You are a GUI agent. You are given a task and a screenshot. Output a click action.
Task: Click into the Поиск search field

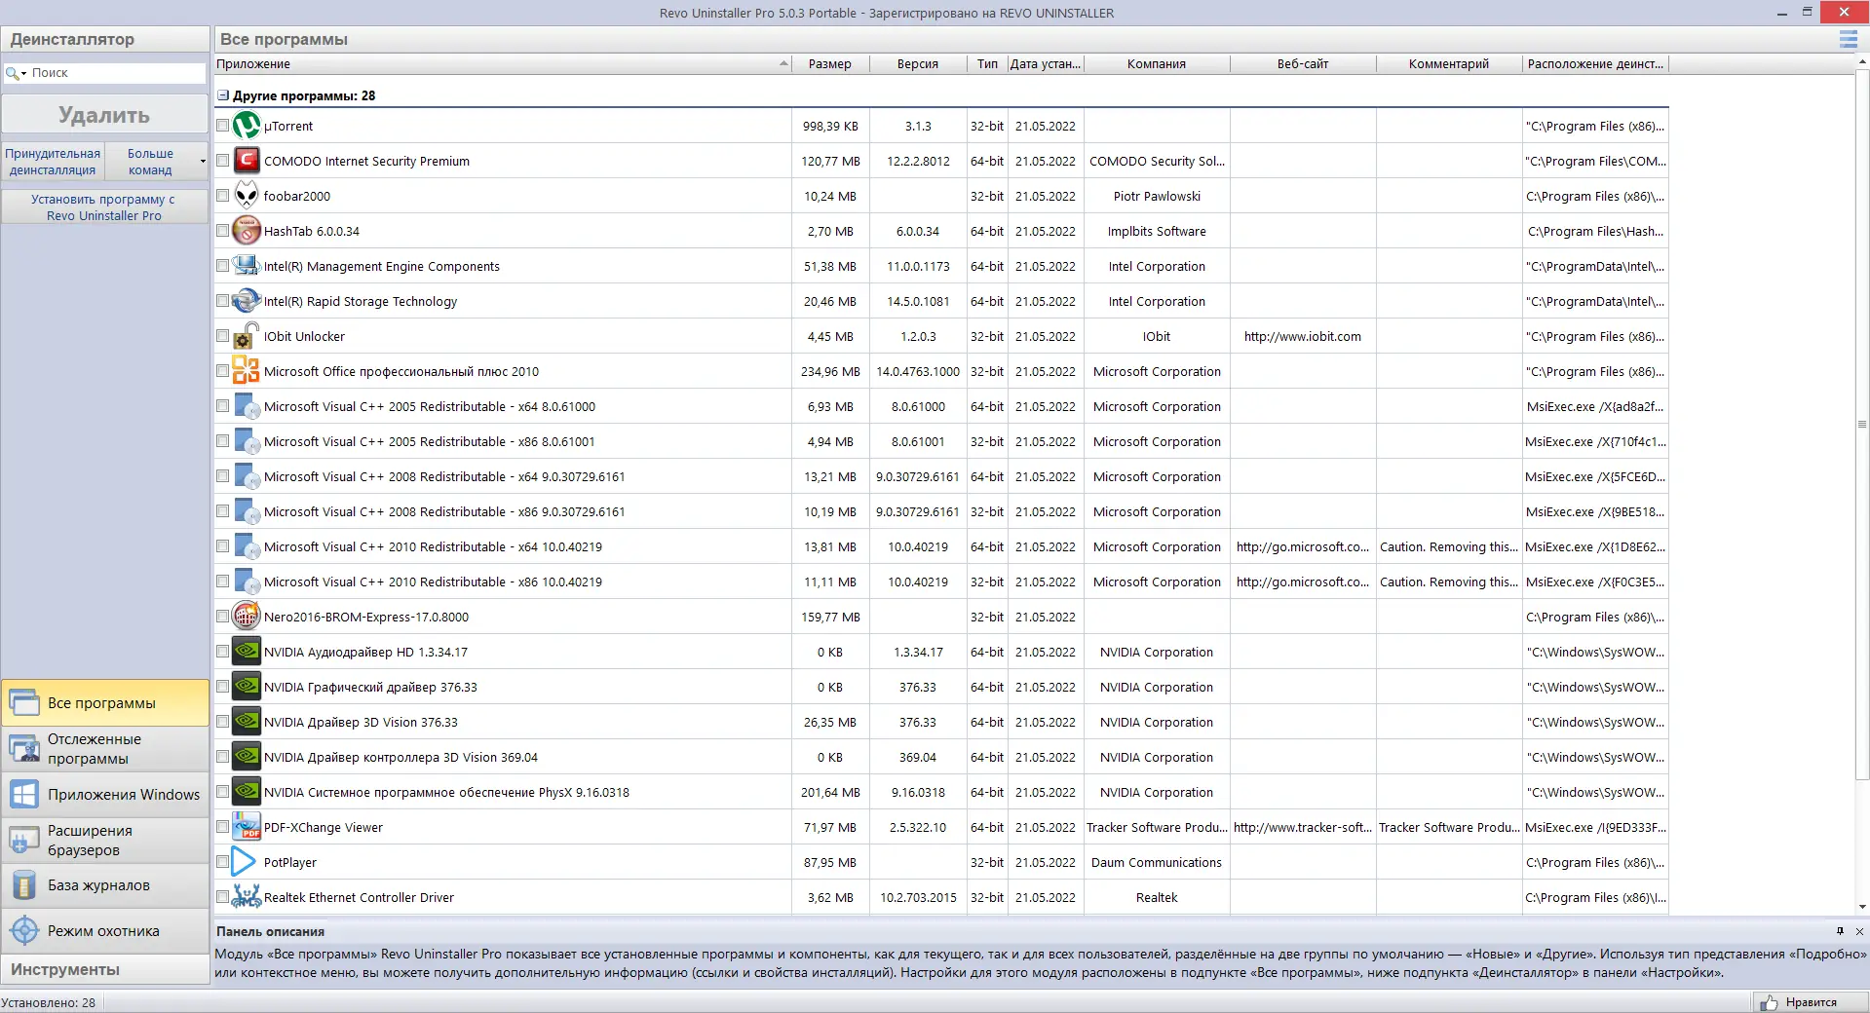[x=116, y=73]
